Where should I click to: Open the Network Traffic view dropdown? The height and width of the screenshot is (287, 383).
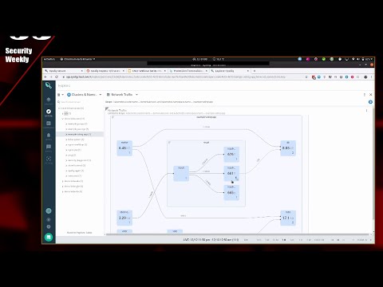[x=122, y=95]
